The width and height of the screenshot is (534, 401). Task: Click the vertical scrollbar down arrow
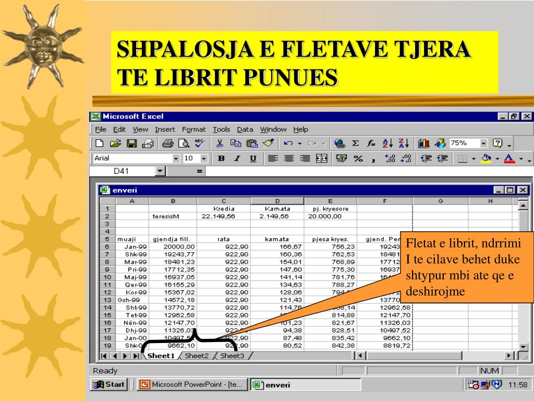click(x=524, y=347)
